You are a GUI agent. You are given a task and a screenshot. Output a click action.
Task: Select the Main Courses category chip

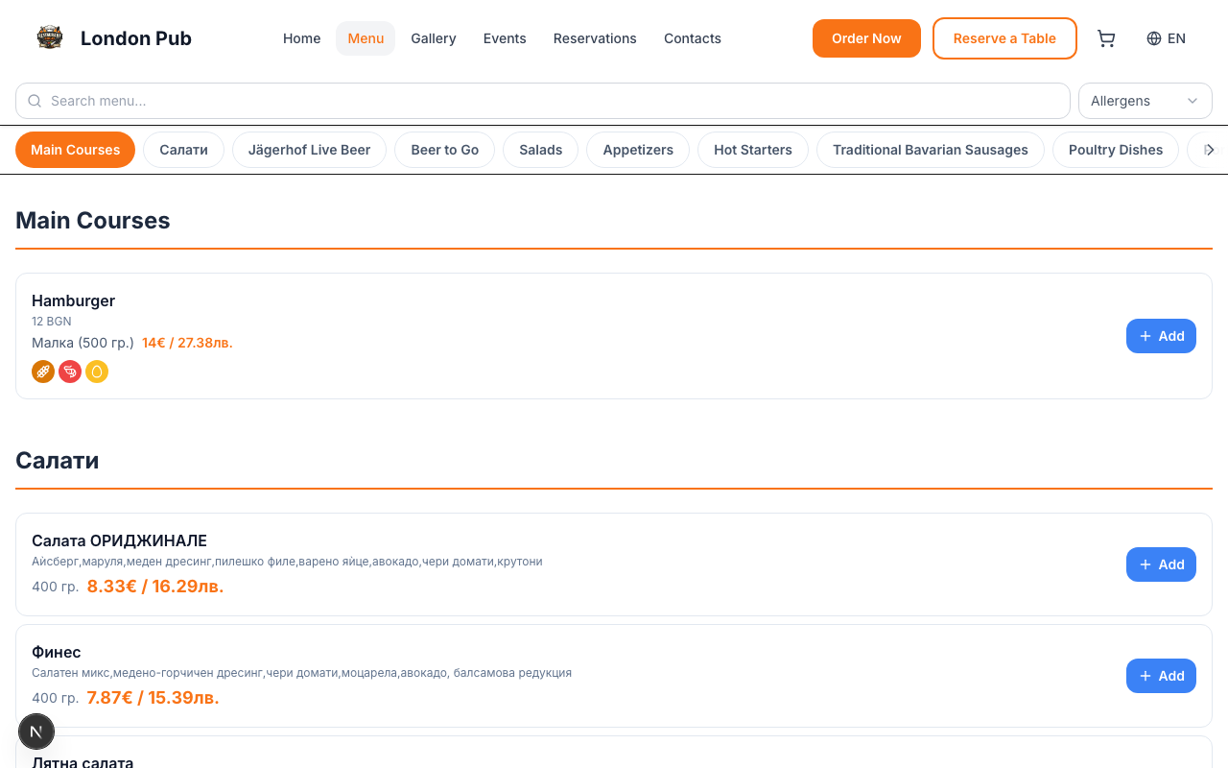tap(75, 150)
